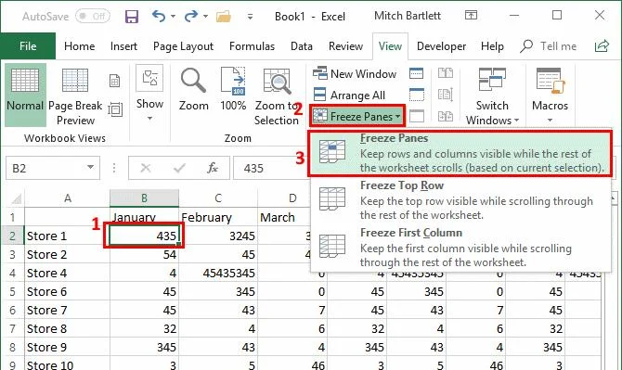622x370 pixels.
Task: Click cell containing 45435345 in column C
Action: pyautogui.click(x=218, y=273)
